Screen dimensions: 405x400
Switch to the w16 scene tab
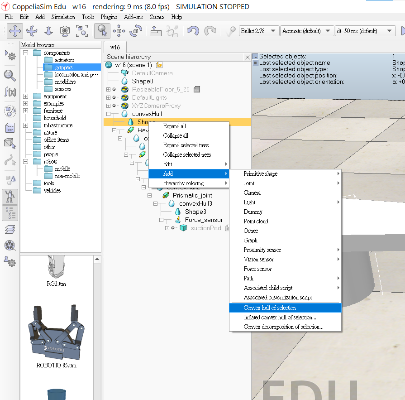[x=115, y=47]
